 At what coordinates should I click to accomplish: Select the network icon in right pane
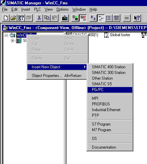pyautogui.click(x=144, y=35)
